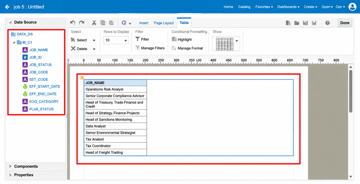The height and width of the screenshot is (184, 360).
Task: Click the text icon beside JOB_NAME field
Action: coord(25,50)
